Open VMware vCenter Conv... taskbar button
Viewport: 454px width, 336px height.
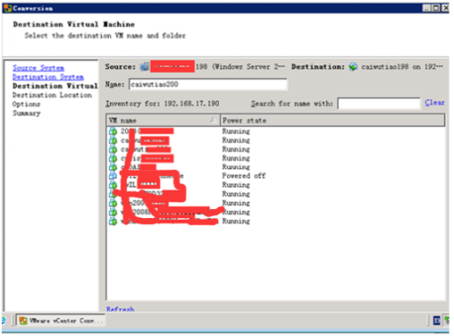(61, 321)
